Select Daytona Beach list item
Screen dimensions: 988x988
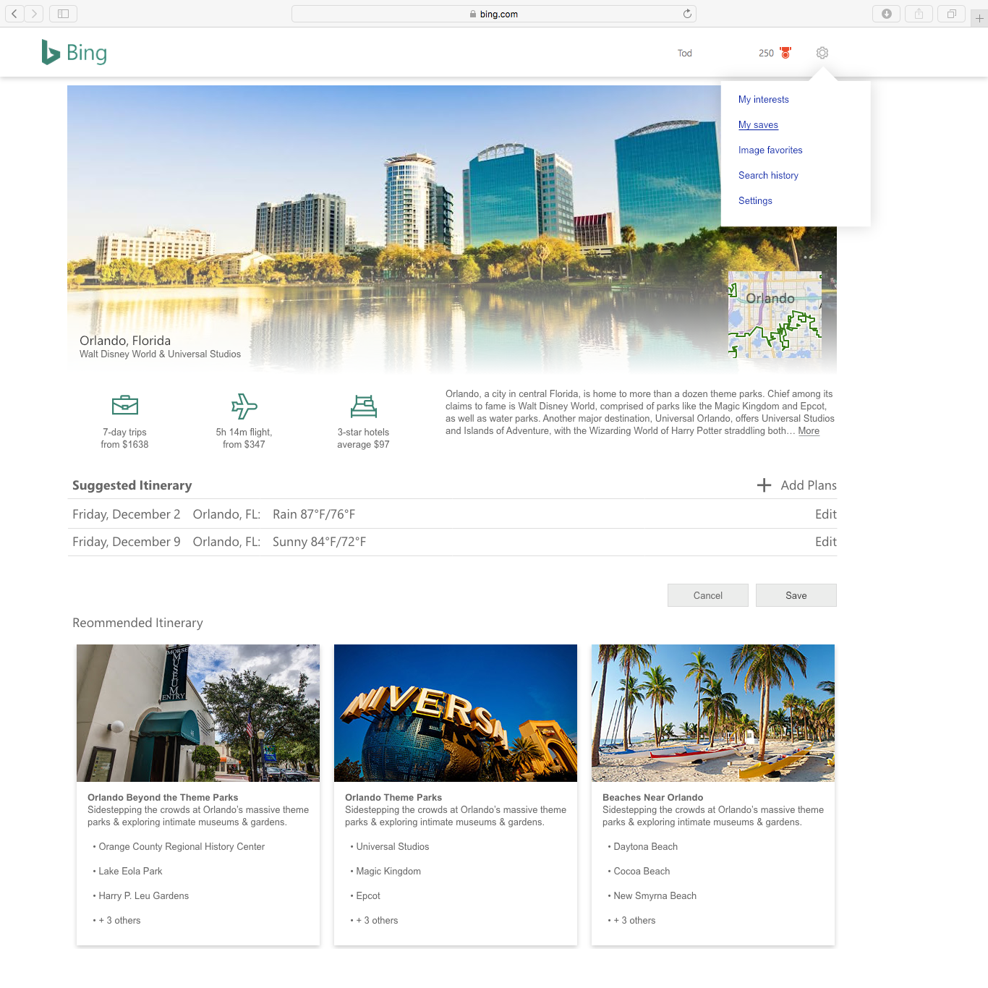[646, 847]
